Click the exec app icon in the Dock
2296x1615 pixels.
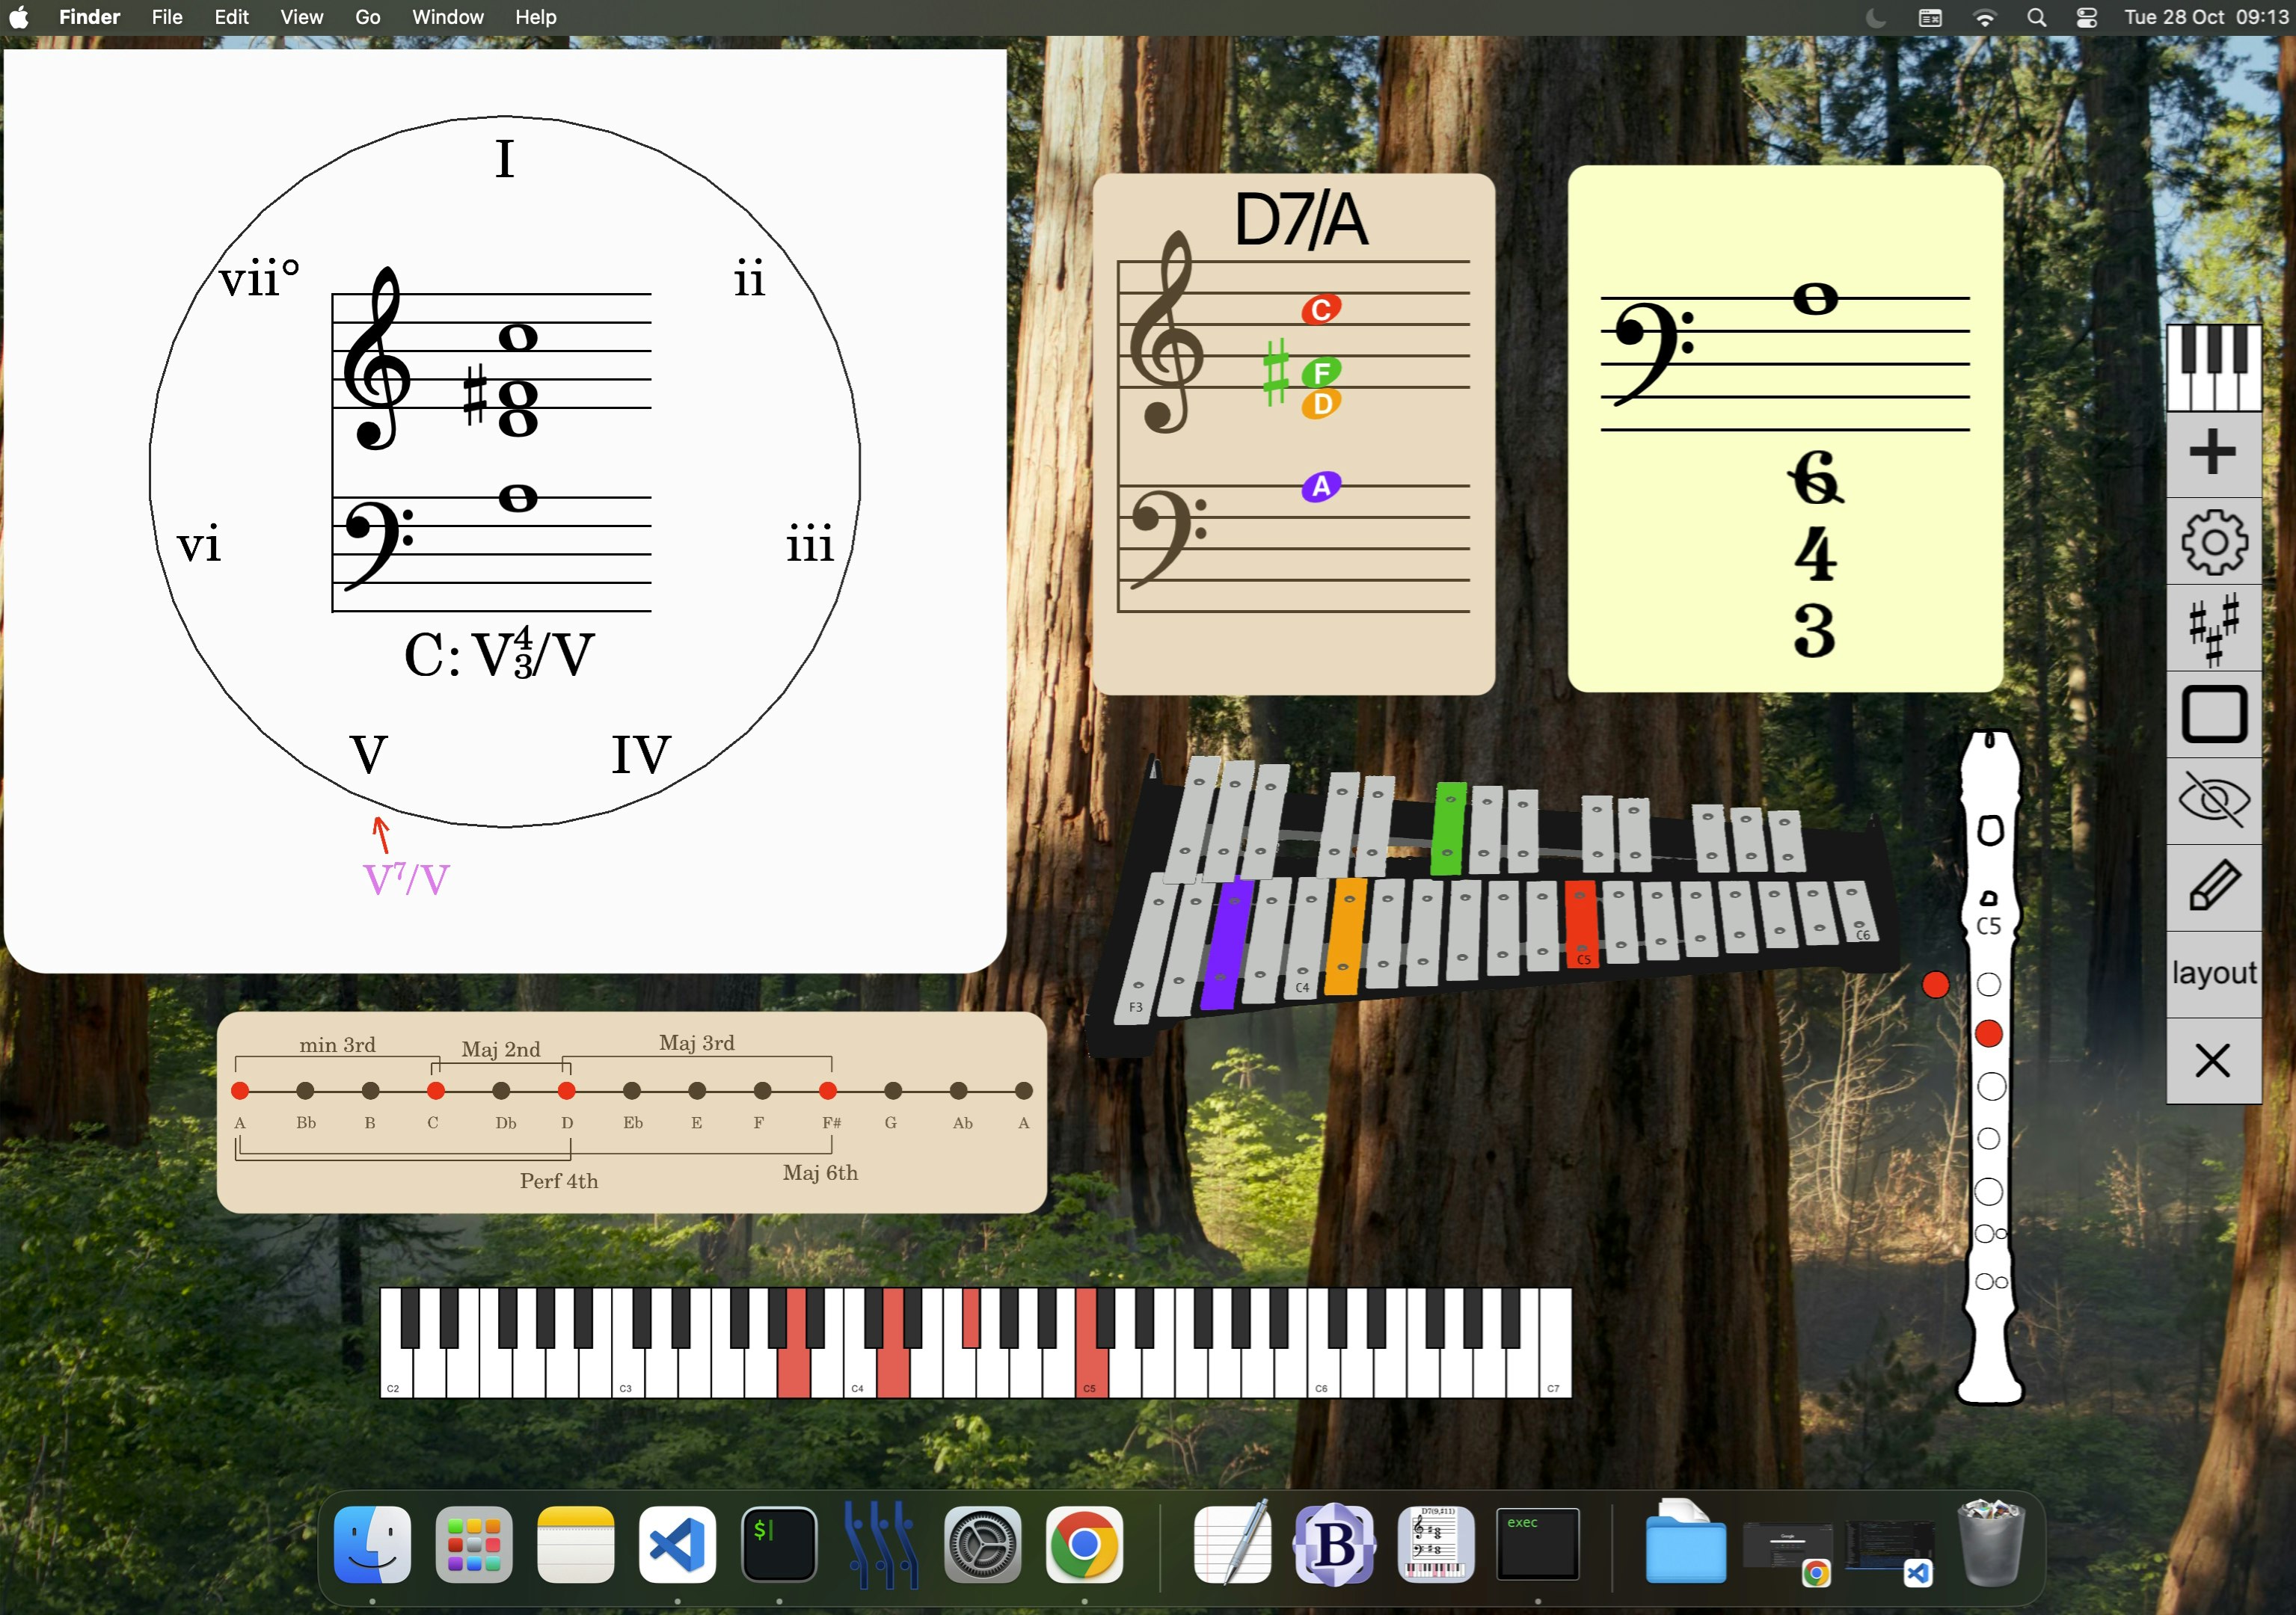click(1538, 1545)
